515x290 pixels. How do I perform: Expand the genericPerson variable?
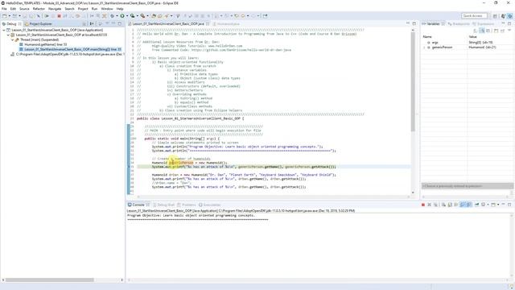424,48
